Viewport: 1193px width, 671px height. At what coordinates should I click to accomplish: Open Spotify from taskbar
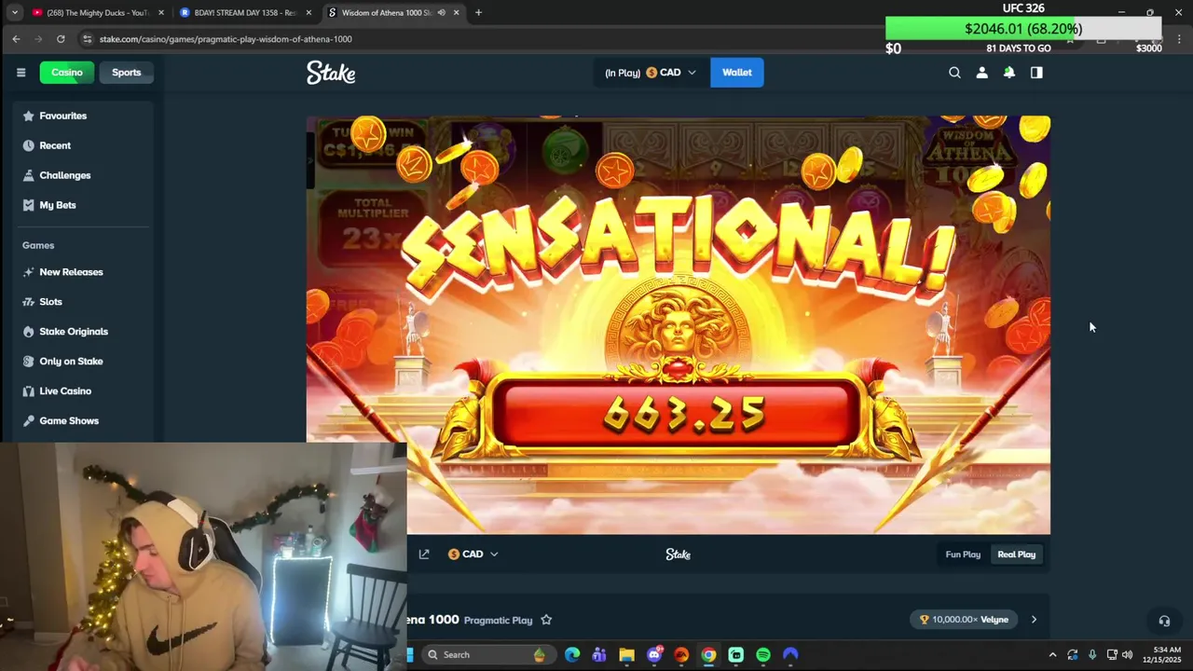pos(763,655)
